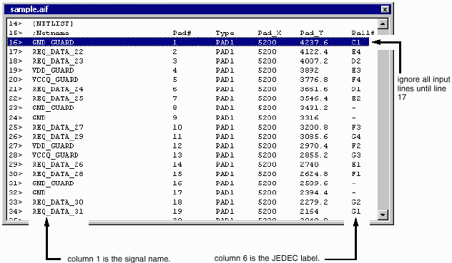452x263 pixels.
Task: Click Pad_Y value 3776.8
Action: click(314, 79)
